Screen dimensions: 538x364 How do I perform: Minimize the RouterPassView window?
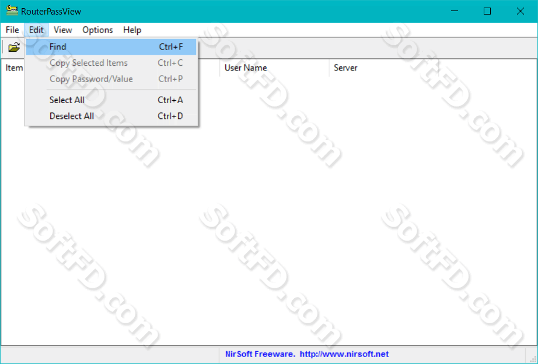pos(455,11)
